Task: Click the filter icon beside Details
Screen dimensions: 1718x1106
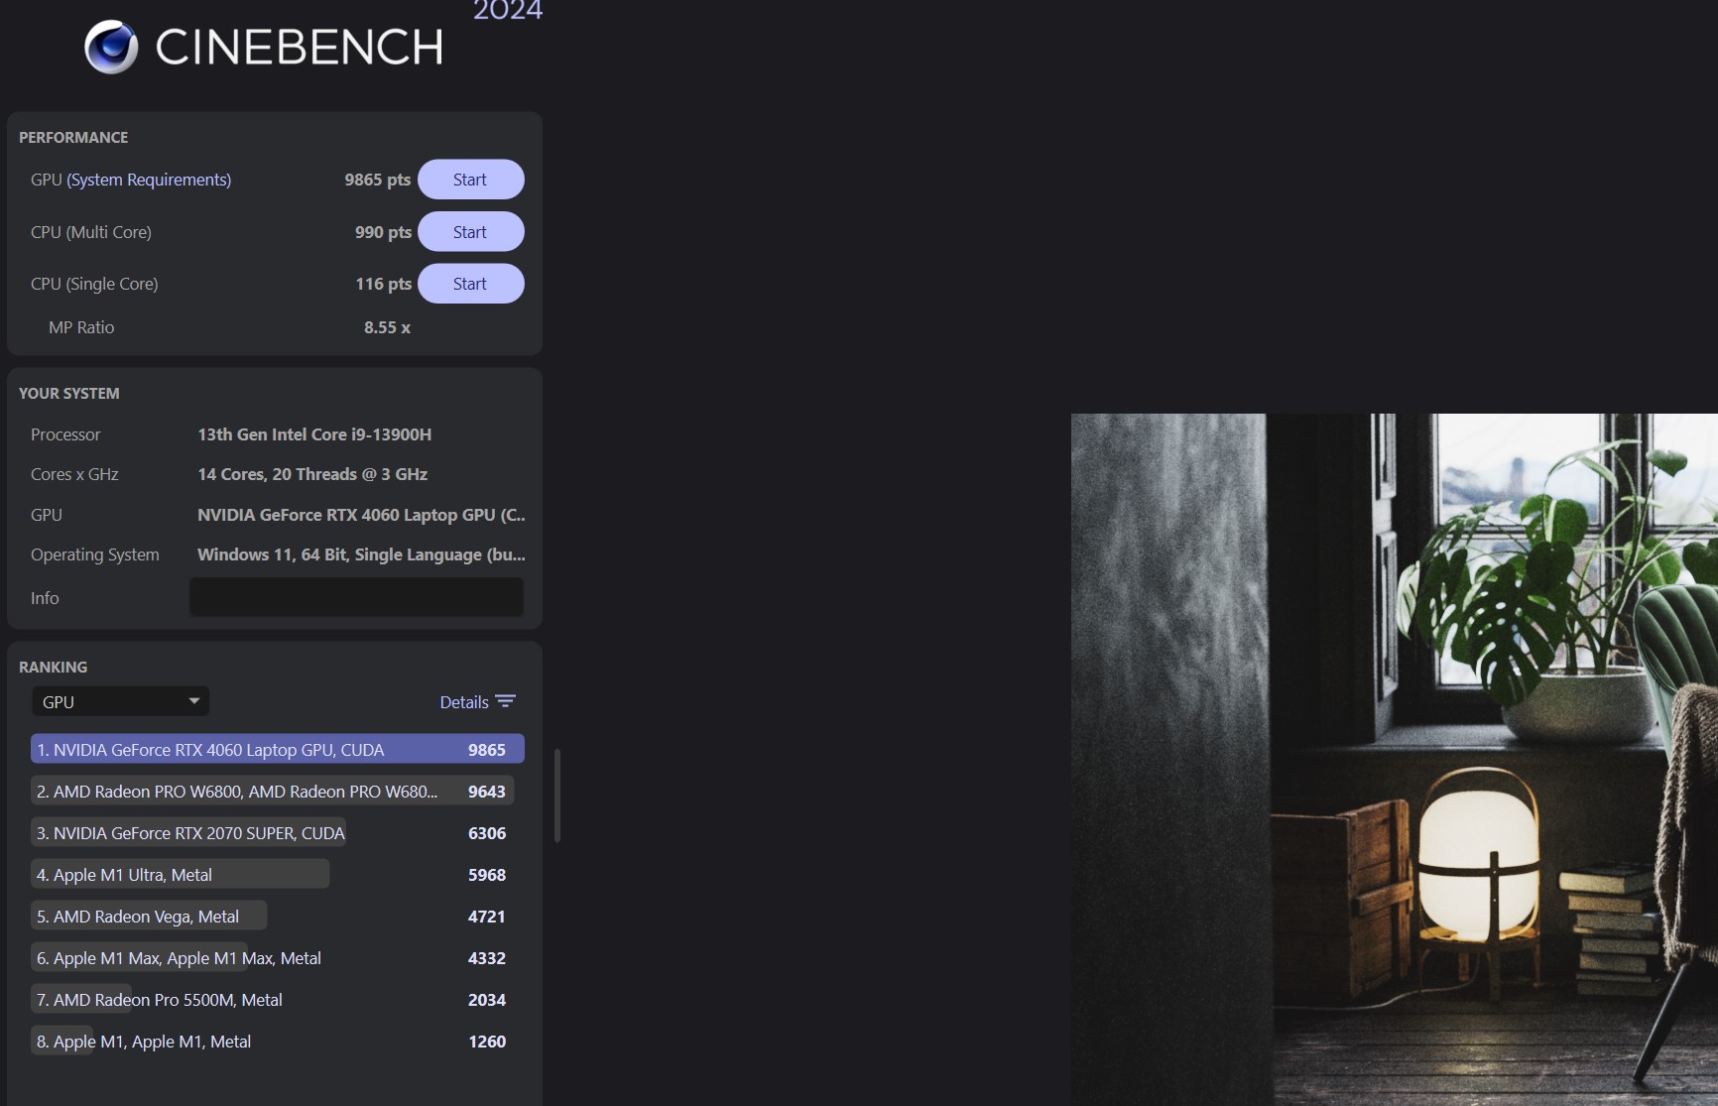Action: click(505, 701)
